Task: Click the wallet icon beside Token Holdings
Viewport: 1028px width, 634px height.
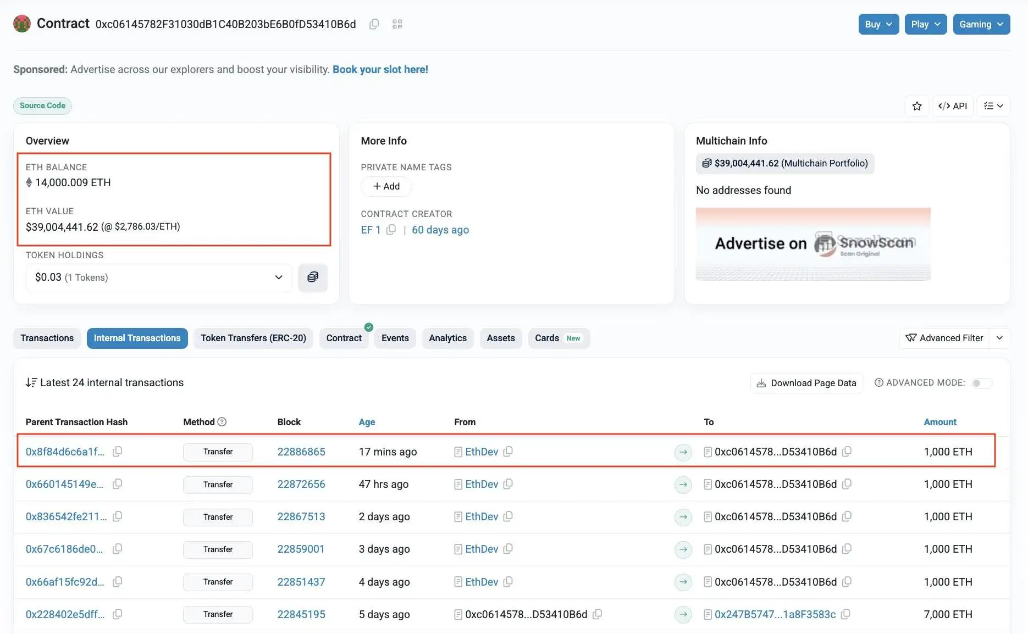Action: [313, 277]
